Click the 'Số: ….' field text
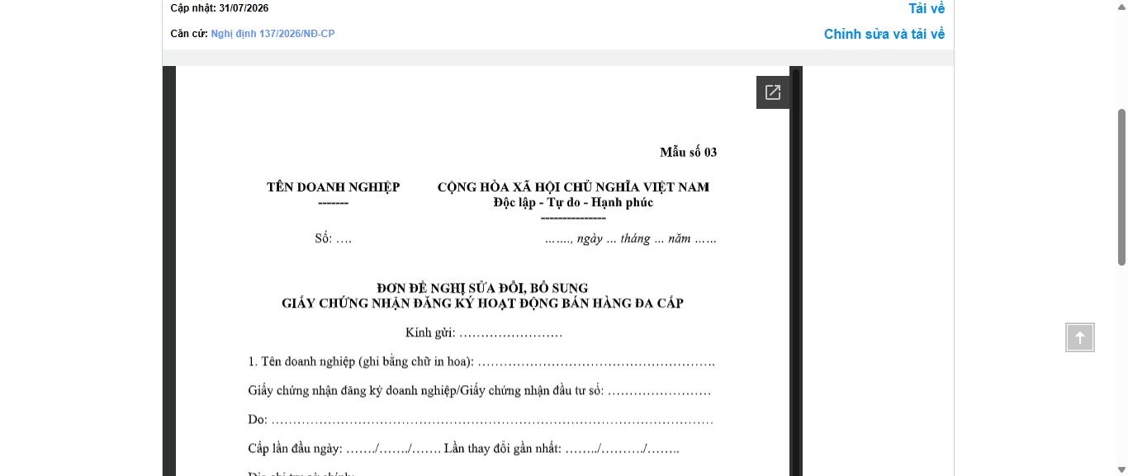This screenshot has width=1128, height=476. tap(333, 238)
